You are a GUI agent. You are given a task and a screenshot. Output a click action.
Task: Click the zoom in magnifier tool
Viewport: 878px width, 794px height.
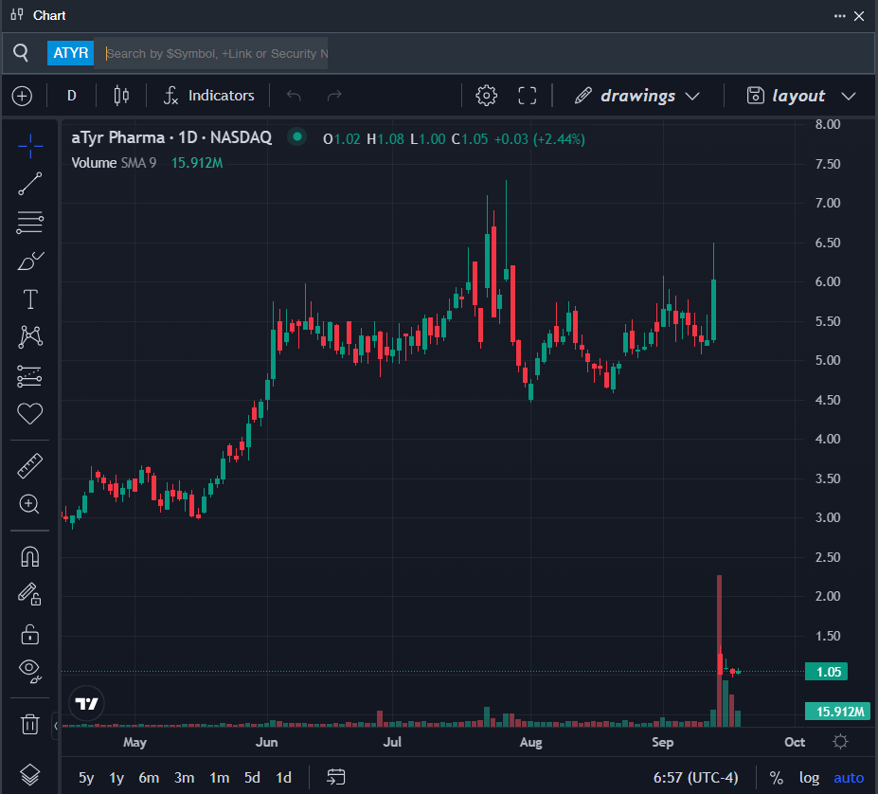[x=30, y=504]
